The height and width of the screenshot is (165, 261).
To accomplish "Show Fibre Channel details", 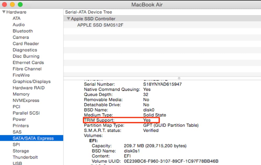I will pyautogui.click(x=27, y=69).
